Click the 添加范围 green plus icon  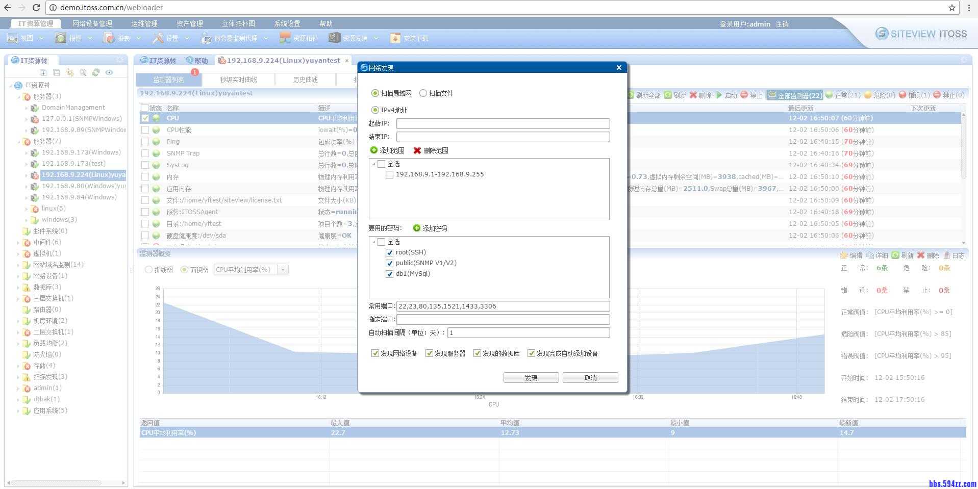tap(373, 150)
